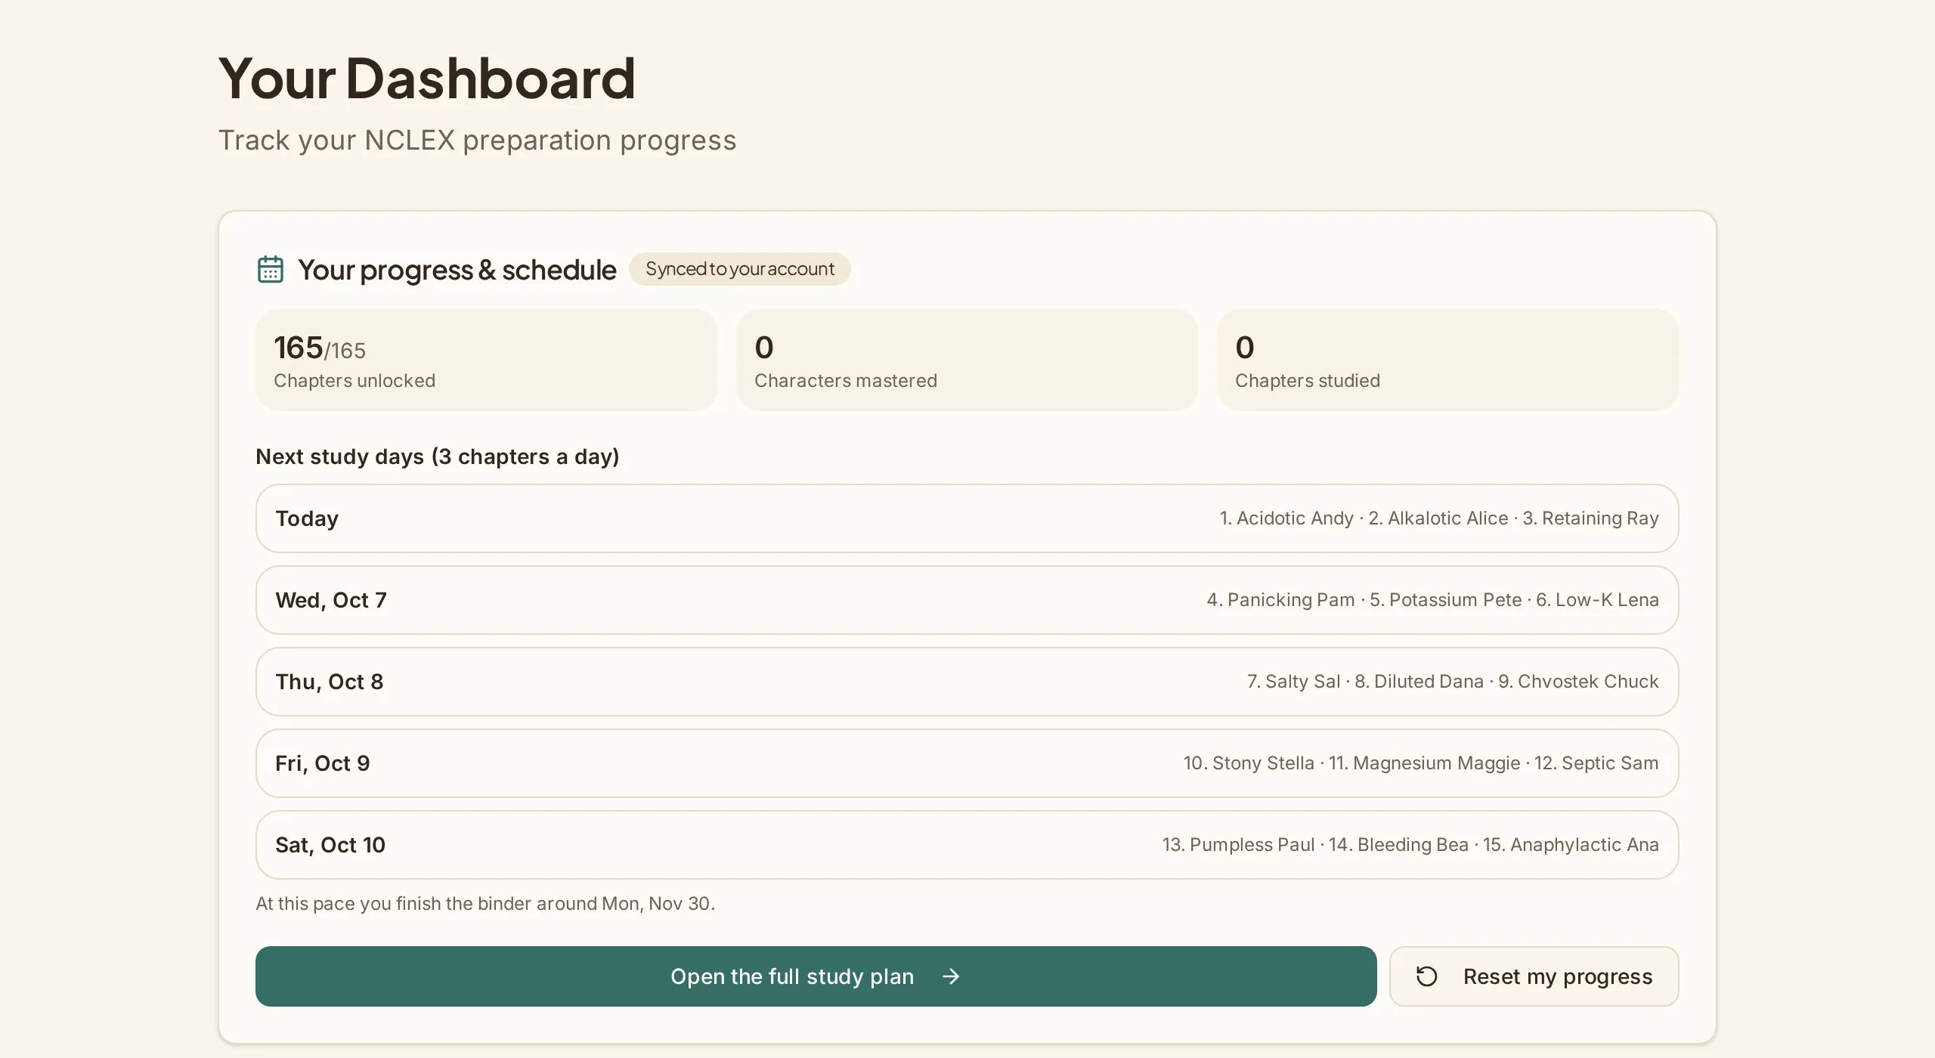Click Next study days heading text
This screenshot has width=1935, height=1058.
[438, 456]
